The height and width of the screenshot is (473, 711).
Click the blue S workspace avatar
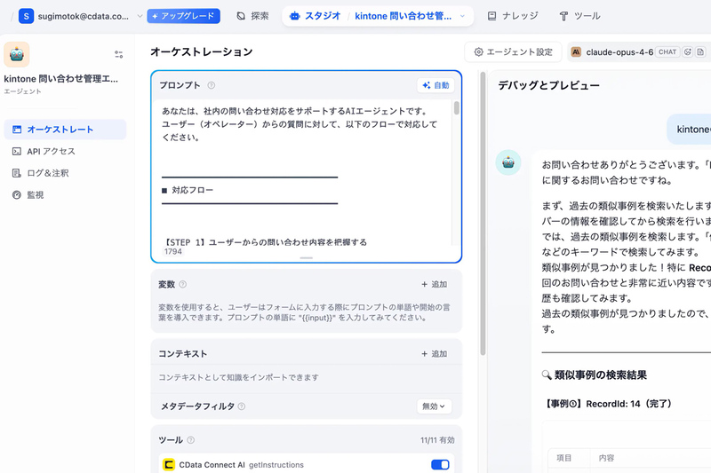pyautogui.click(x=27, y=16)
